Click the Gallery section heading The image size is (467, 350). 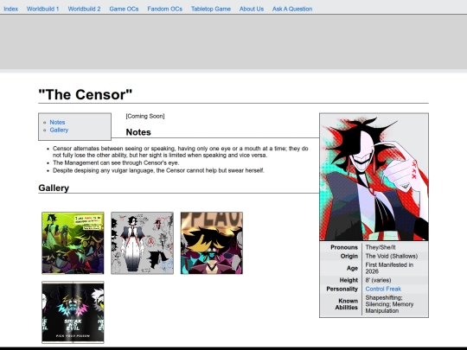tap(54, 188)
